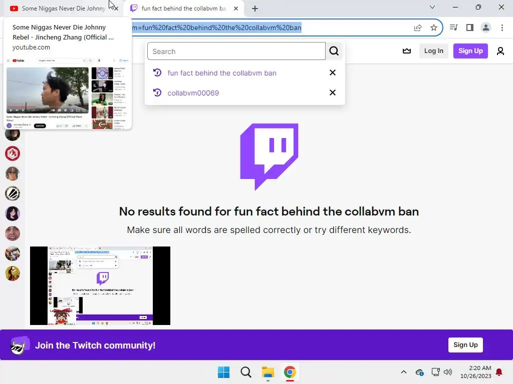
Task: Click Chrome icon in taskbar
Action: point(290,372)
